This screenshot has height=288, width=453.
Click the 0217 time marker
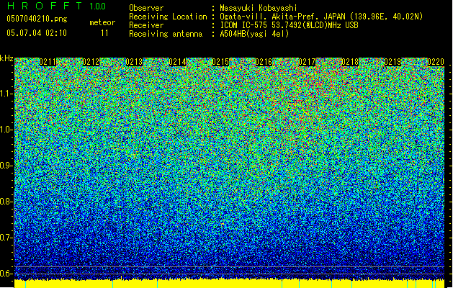[x=307, y=62]
